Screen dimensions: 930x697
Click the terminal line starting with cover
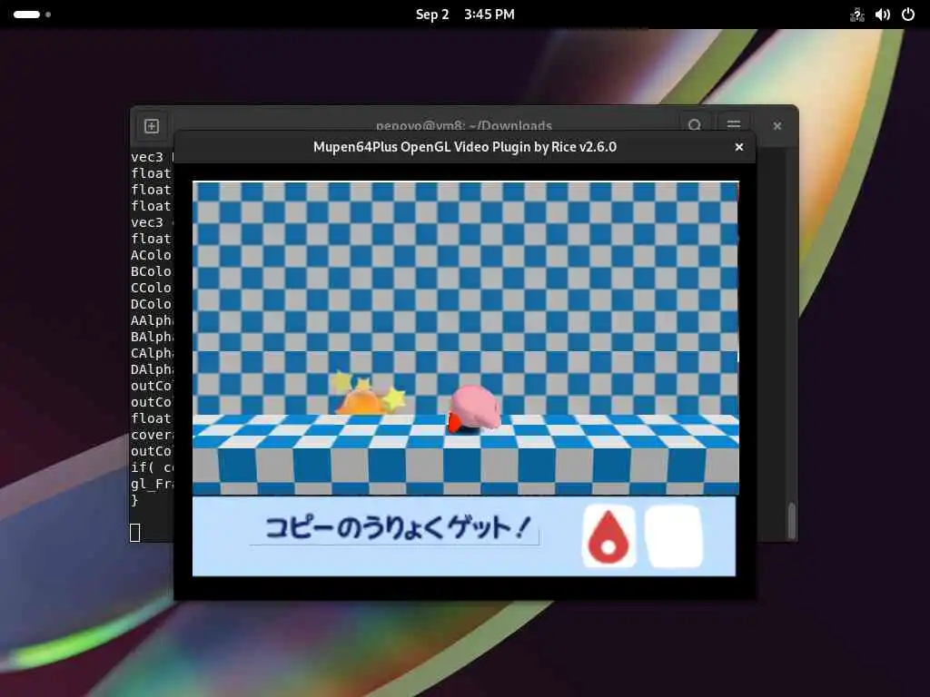click(x=152, y=435)
